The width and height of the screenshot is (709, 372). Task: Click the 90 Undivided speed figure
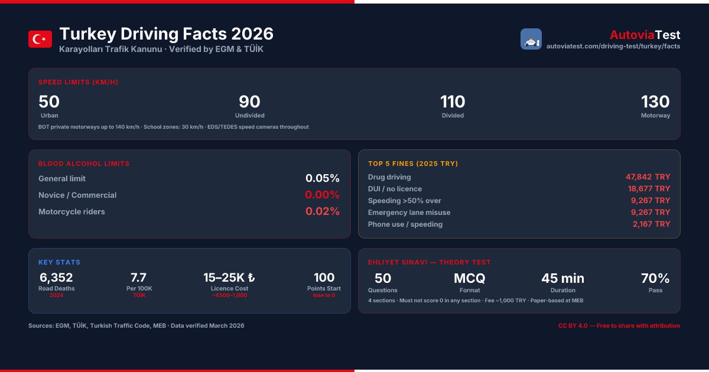(x=250, y=106)
